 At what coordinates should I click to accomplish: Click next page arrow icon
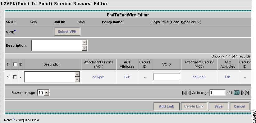[243, 93]
